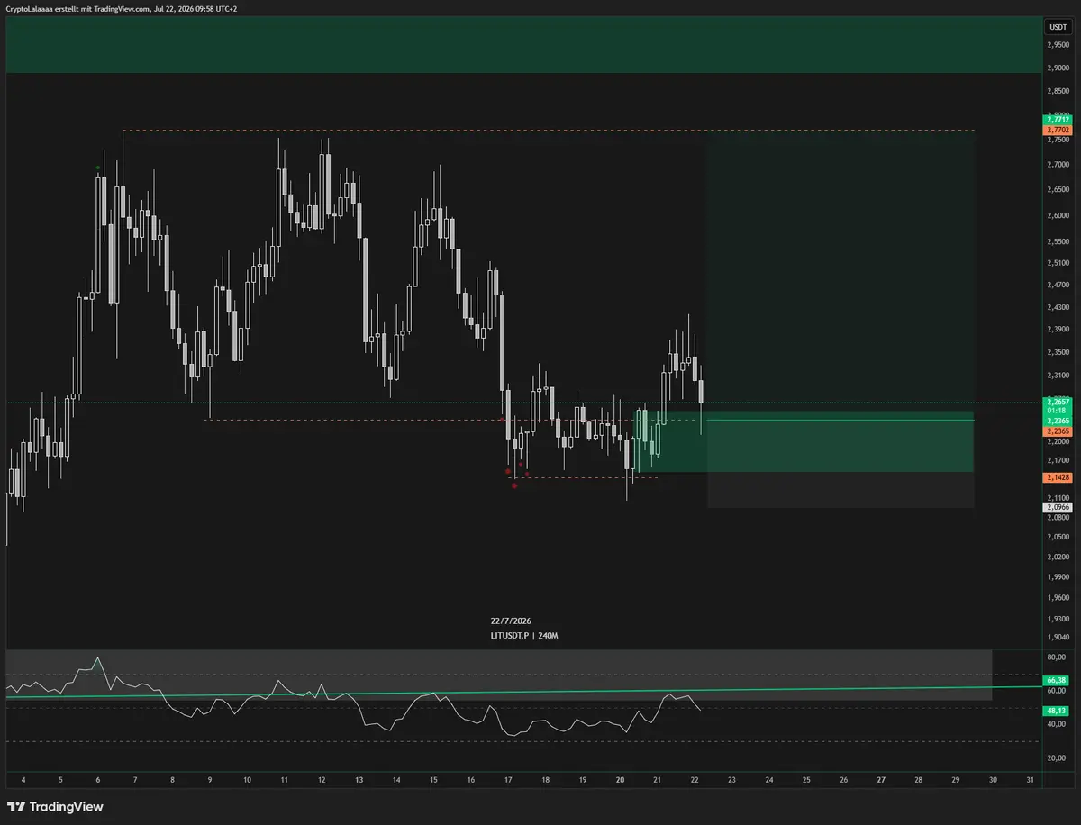The height and width of the screenshot is (825, 1081).
Task: Click day 17 on the time axis
Action: 507,780
